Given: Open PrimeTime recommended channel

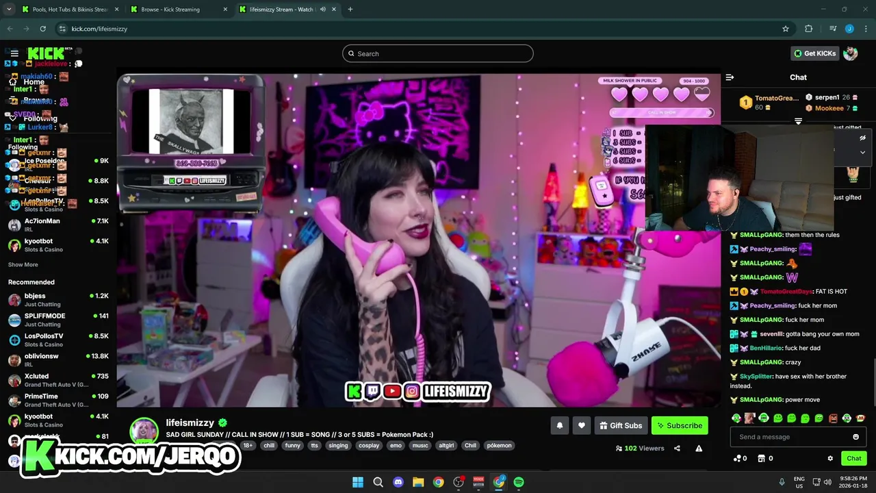Looking at the screenshot, I should [x=58, y=400].
